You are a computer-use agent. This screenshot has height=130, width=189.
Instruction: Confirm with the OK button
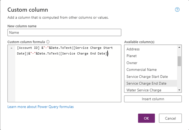[146, 118]
